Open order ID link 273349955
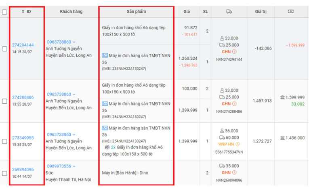The height and width of the screenshot is (193, 309). click(x=23, y=138)
